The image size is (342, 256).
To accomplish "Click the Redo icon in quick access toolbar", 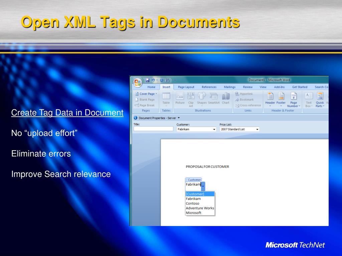I will click(162, 80).
